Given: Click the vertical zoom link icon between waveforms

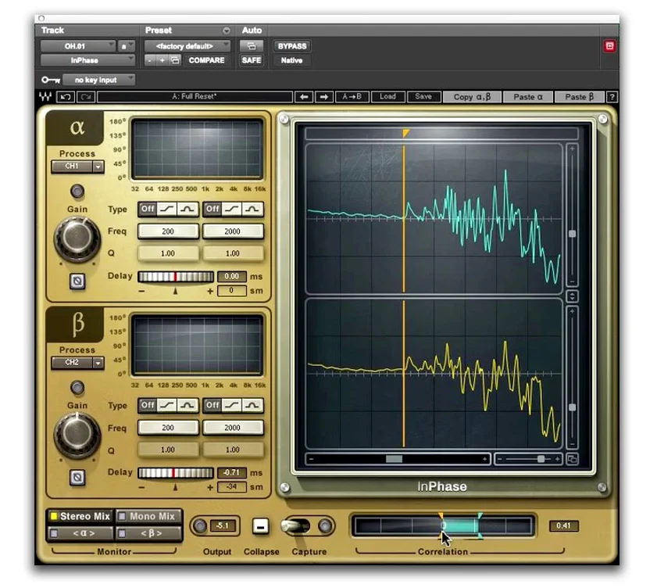Looking at the screenshot, I should click(x=572, y=296).
